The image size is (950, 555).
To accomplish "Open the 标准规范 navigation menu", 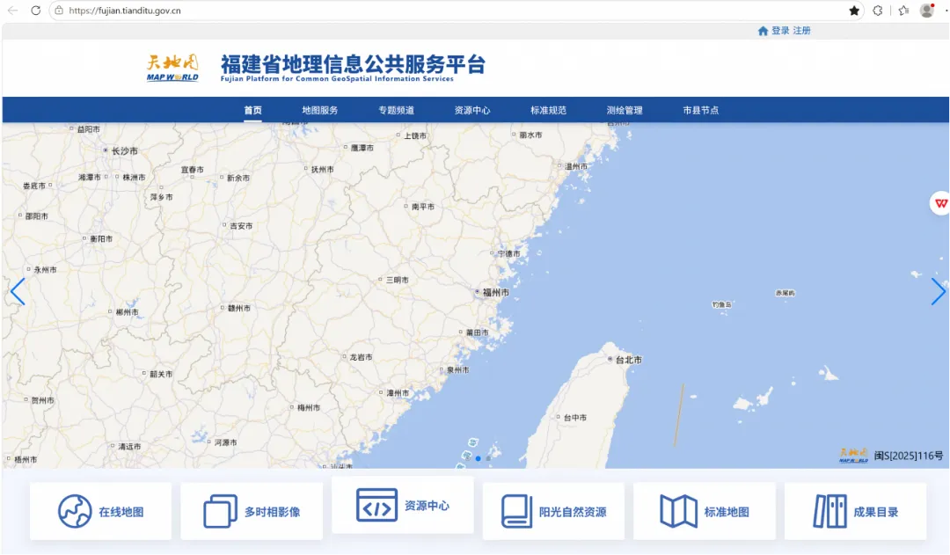I will (x=548, y=110).
